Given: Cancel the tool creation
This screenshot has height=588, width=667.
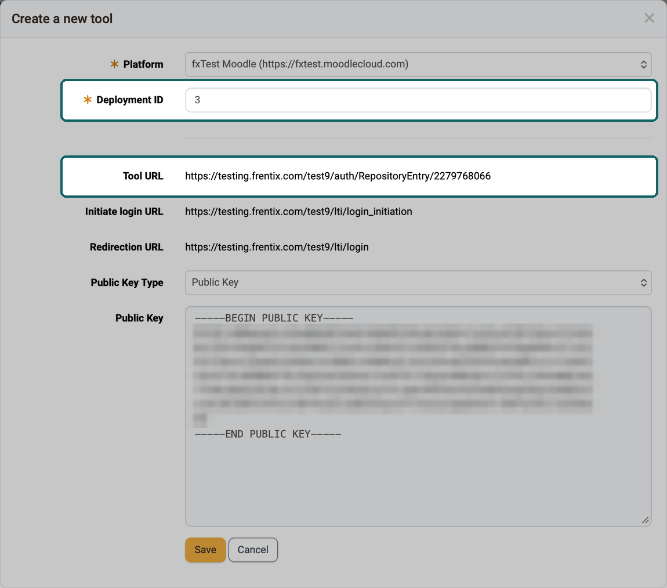Looking at the screenshot, I should click(253, 550).
